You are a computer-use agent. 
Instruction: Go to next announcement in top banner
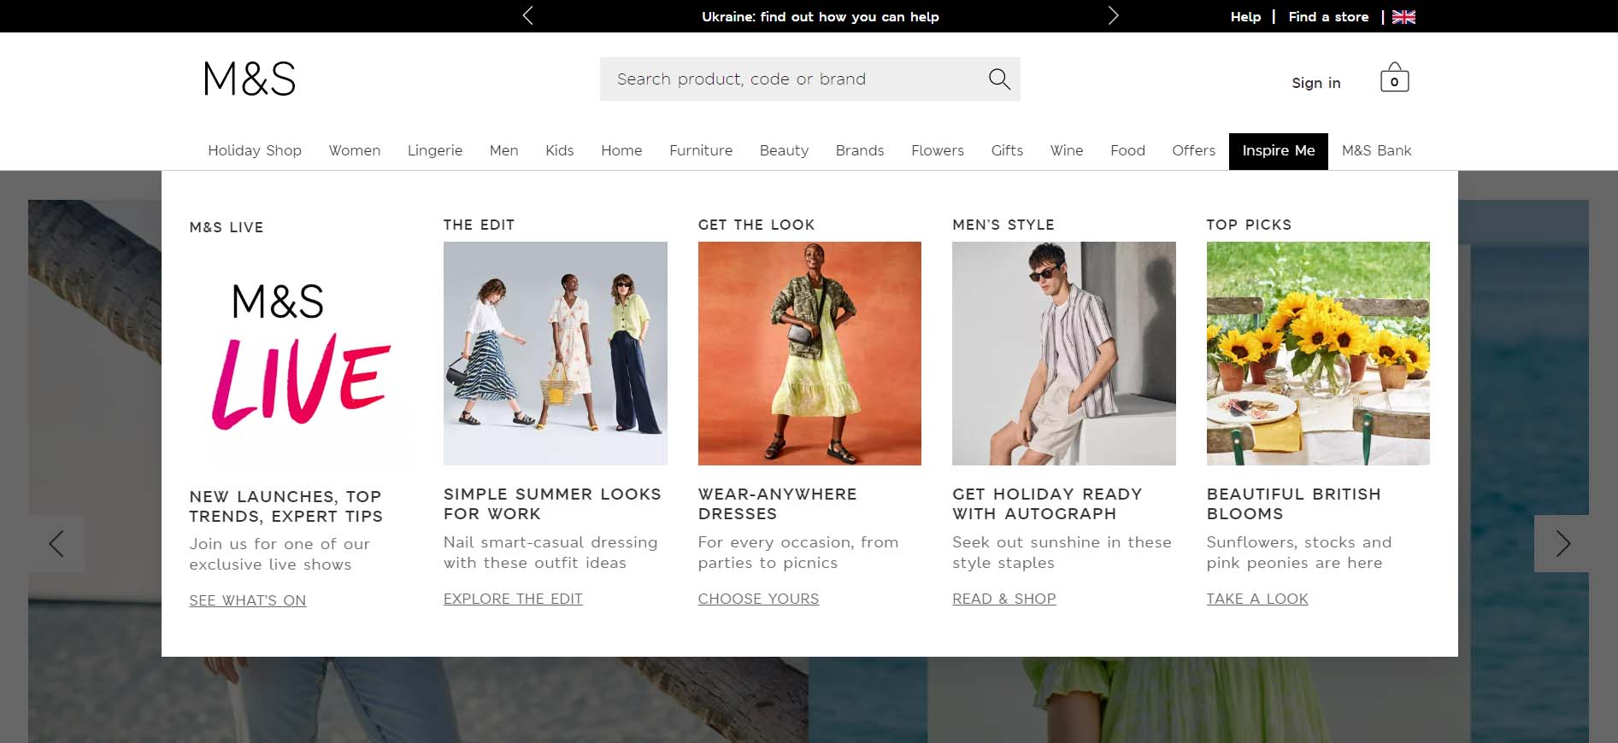(1113, 16)
